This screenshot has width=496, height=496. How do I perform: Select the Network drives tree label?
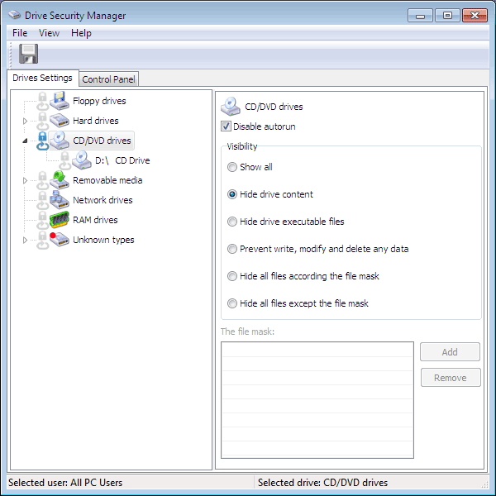click(x=103, y=200)
